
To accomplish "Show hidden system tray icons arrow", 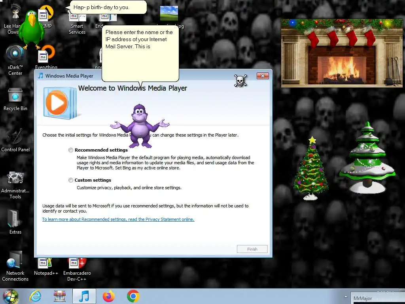I will click(x=346, y=296).
